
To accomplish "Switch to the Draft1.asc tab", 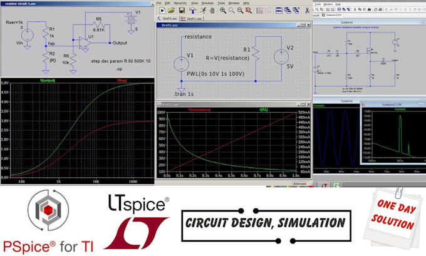I will pos(168,18).
